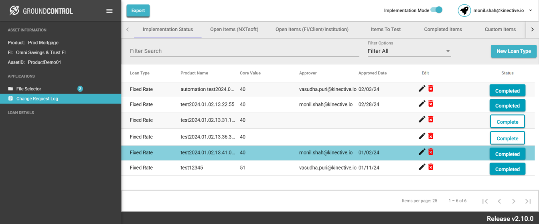The height and width of the screenshot is (224, 539).
Task: Delete the test2024.01.02.13.41.0 row
Action: point(431,152)
